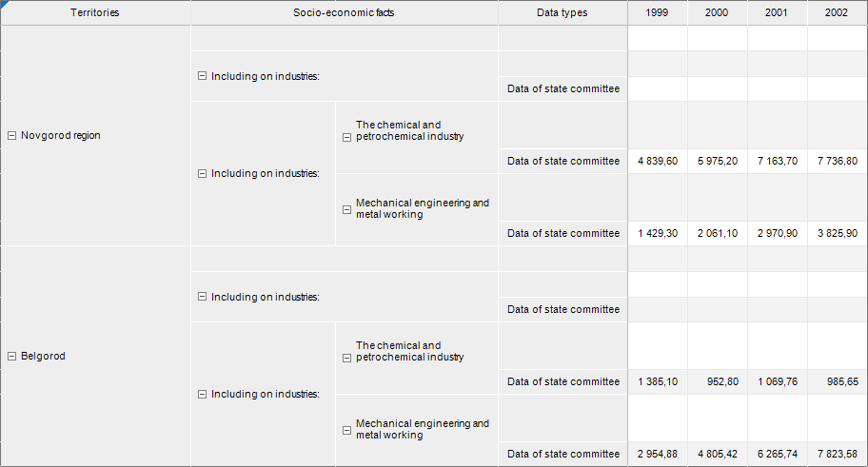Click the Data types column header
The width and height of the screenshot is (868, 467).
point(562,13)
